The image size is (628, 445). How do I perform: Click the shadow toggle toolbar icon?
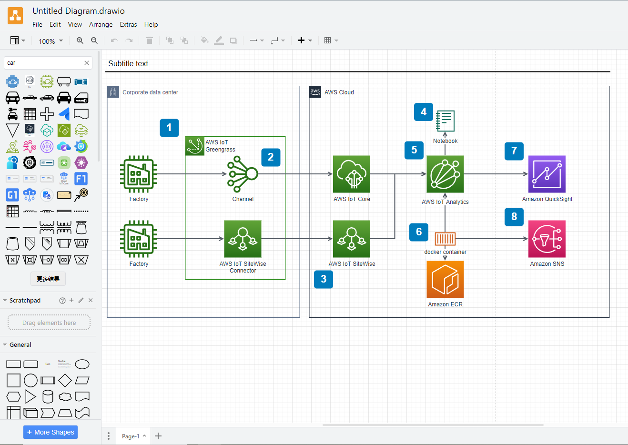(x=233, y=40)
